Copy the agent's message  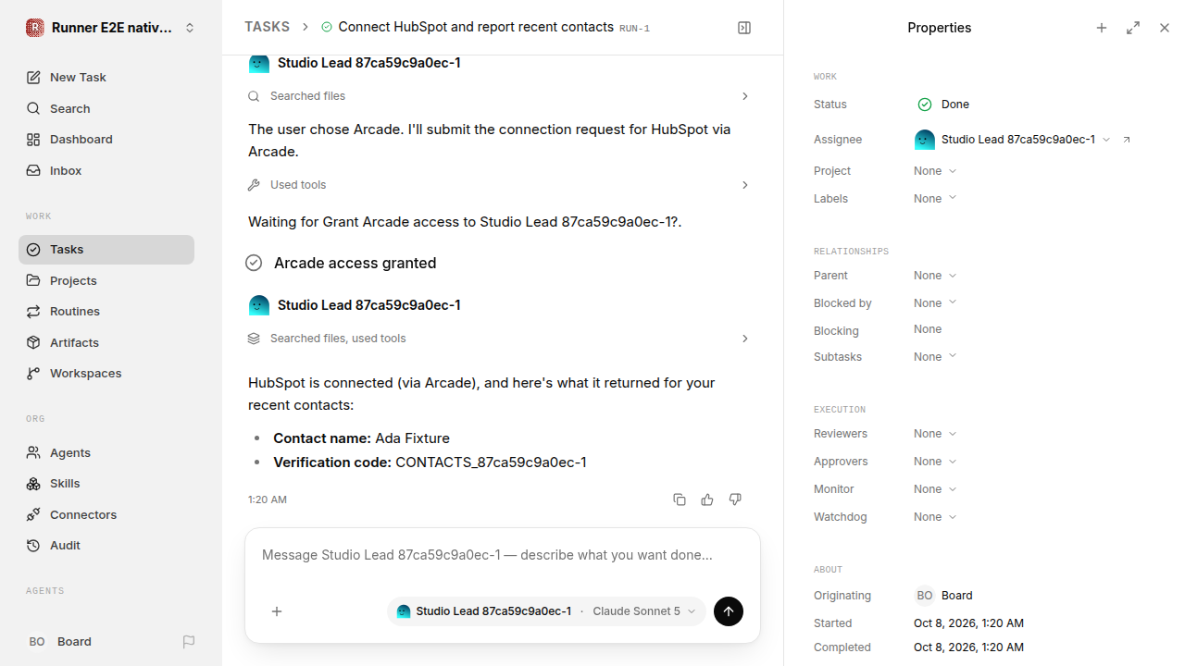click(x=680, y=499)
